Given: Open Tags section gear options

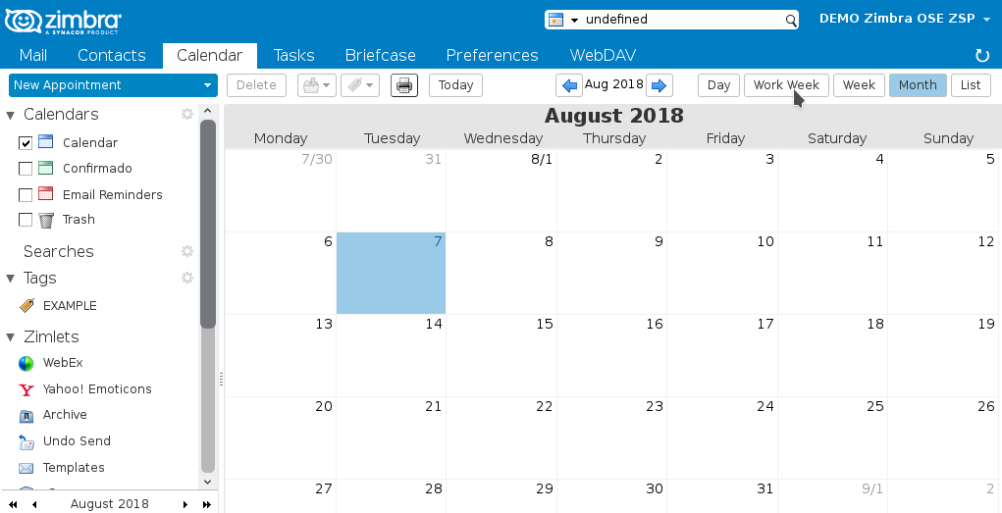Looking at the screenshot, I should click(x=187, y=278).
